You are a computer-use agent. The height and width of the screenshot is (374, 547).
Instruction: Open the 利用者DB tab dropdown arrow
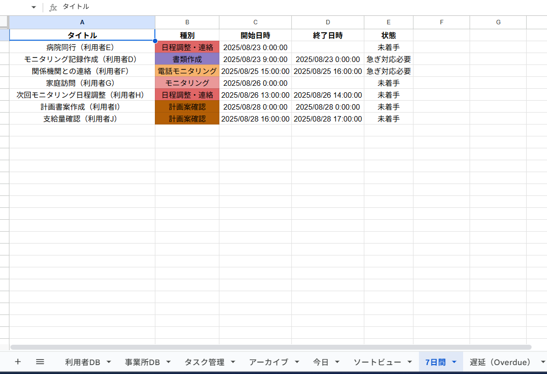tap(109, 362)
